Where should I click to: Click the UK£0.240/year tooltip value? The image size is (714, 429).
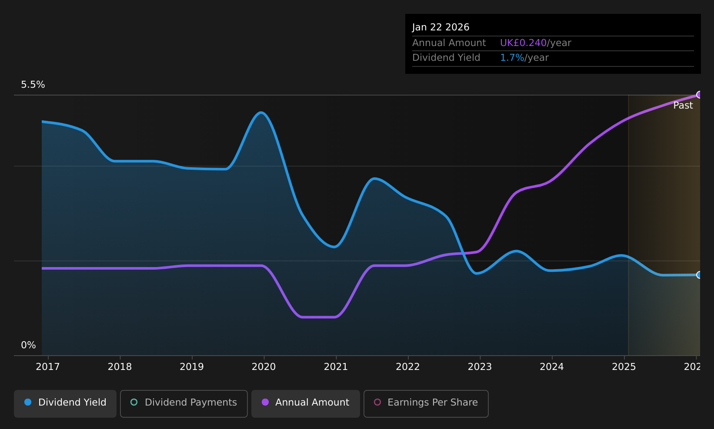536,43
